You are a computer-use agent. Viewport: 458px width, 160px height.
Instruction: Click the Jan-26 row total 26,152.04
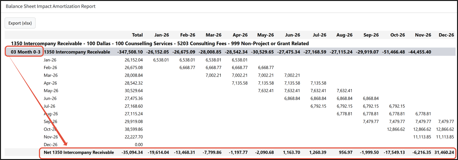[134, 60]
